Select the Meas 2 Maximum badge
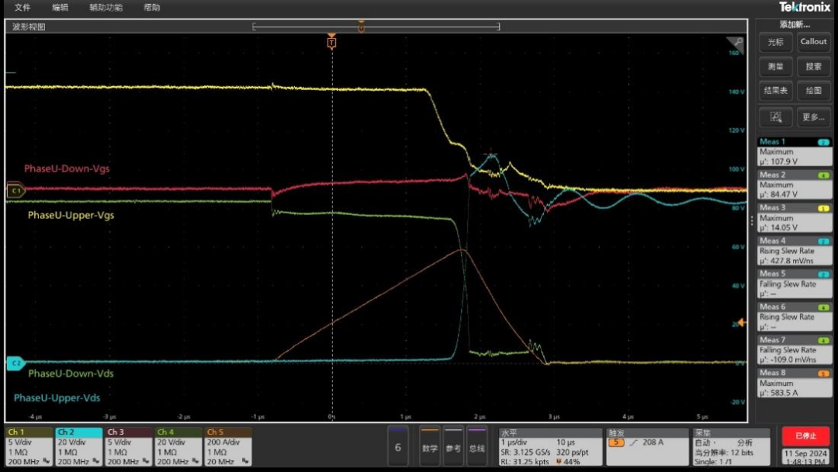 tap(795, 185)
